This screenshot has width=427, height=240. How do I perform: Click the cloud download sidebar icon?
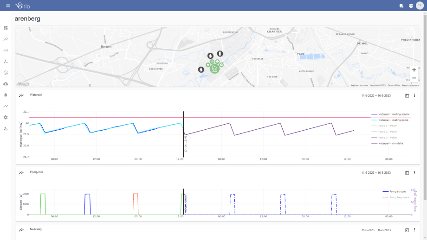pyautogui.click(x=6, y=84)
